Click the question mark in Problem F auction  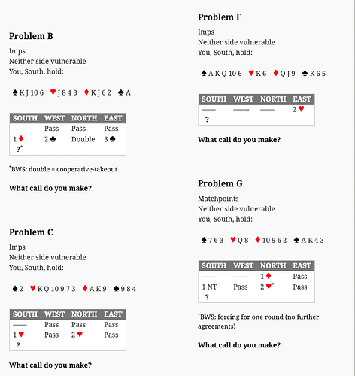207,120
